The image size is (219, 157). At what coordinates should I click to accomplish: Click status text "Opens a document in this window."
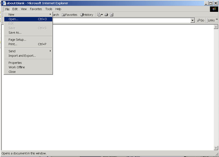24,153
